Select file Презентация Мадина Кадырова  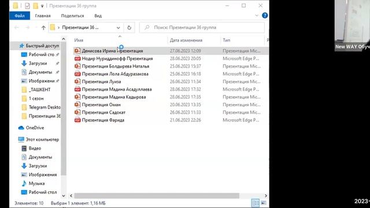114,97
